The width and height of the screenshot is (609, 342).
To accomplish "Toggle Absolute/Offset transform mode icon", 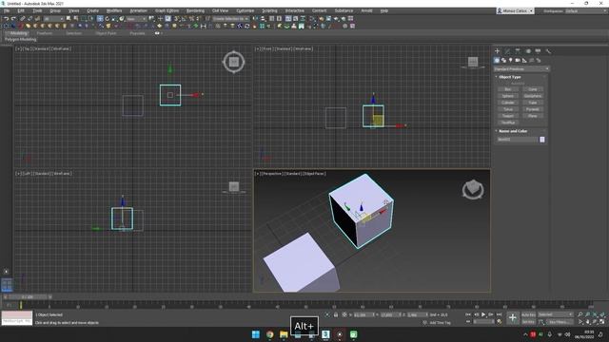I will click(344, 314).
